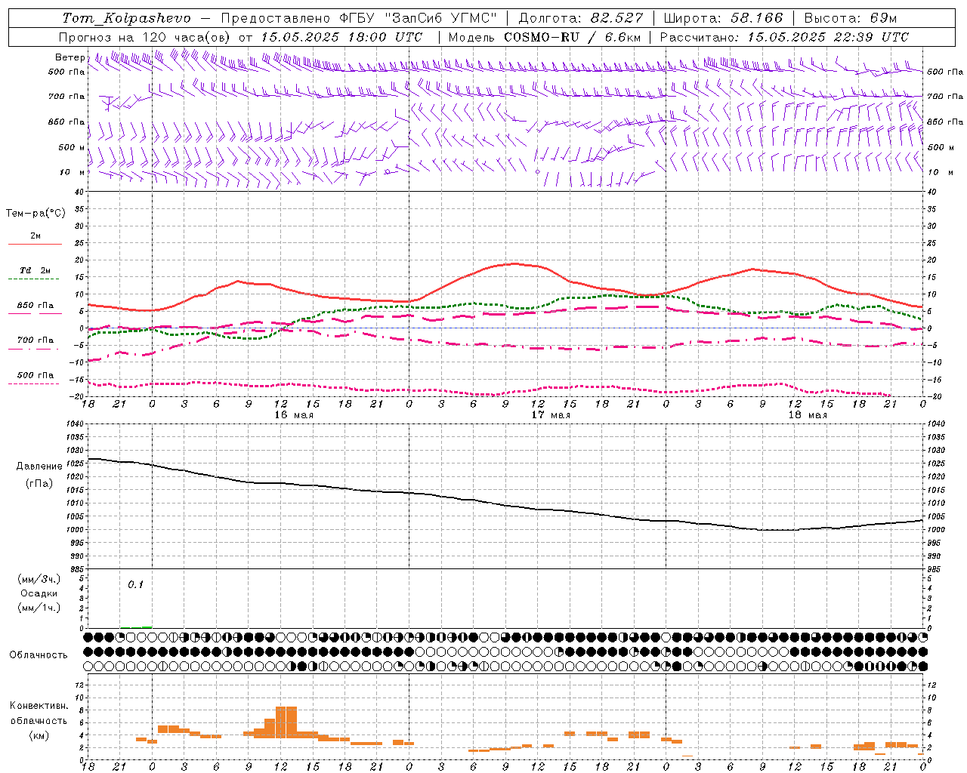Click the "Конвективн." panel label
This screenshot has height=773, width=967.
(x=39, y=706)
